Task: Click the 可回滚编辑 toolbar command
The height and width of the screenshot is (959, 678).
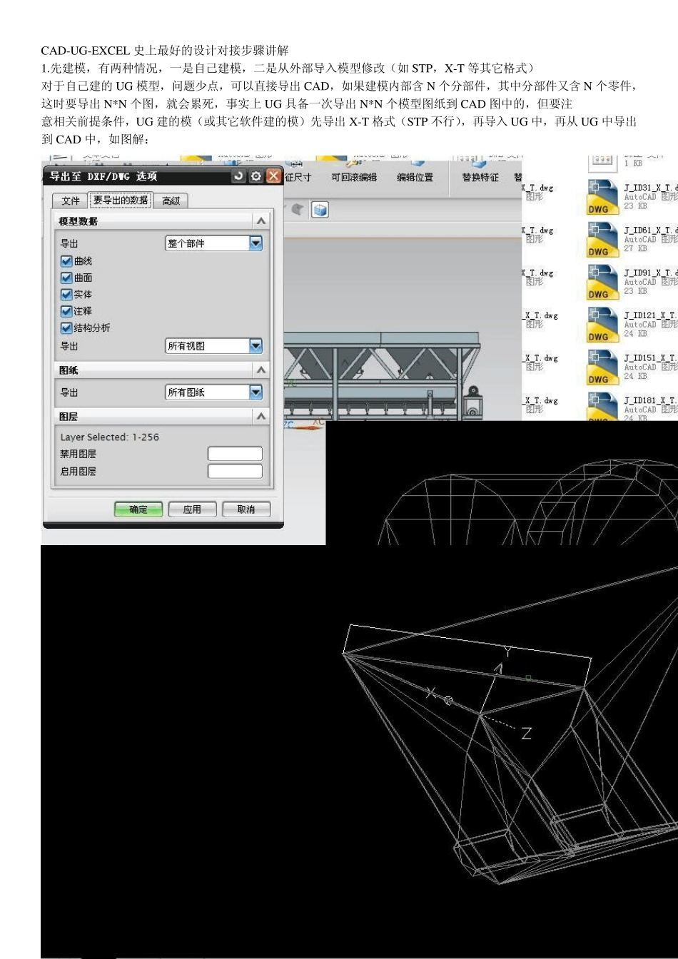Action: pos(354,178)
